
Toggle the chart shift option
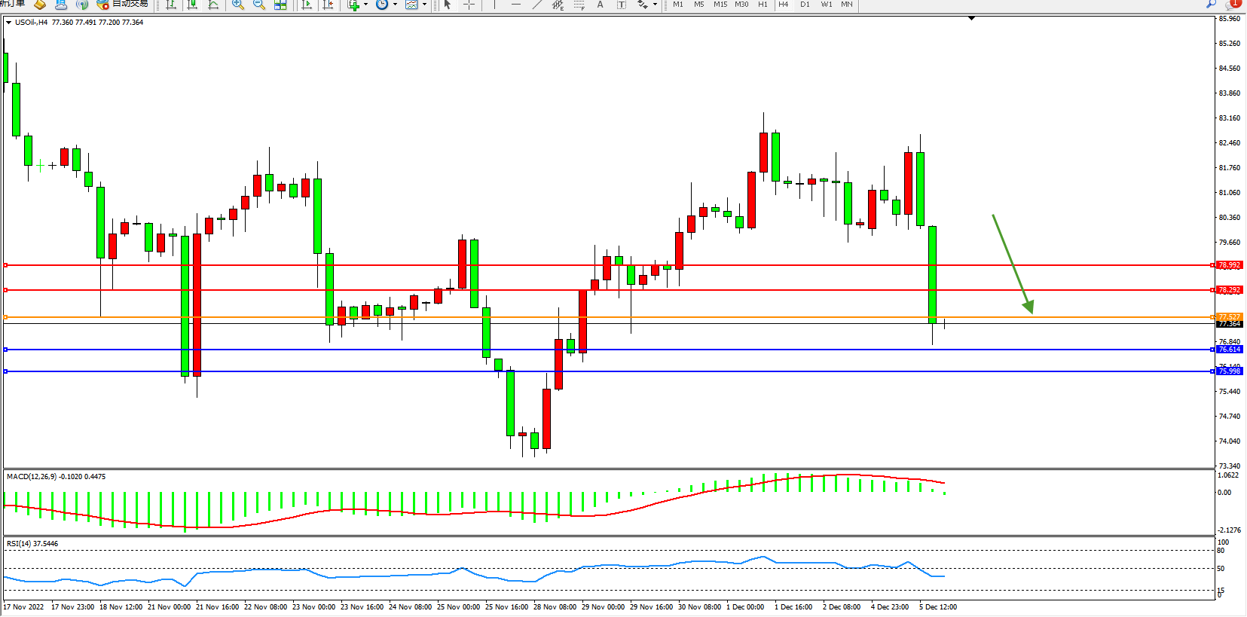(328, 5)
